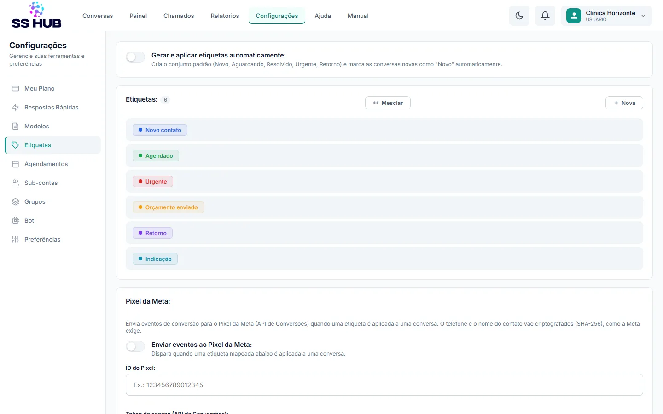Screen dimensions: 663x414
Task: Click the SS HUB logo
Action: (36, 15)
